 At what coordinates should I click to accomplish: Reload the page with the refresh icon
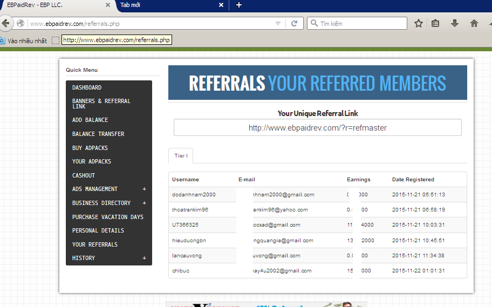[x=295, y=23]
